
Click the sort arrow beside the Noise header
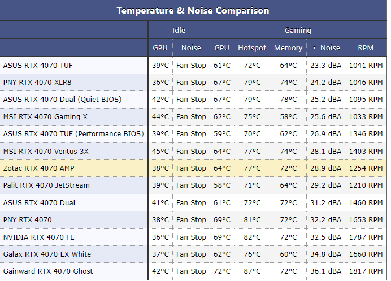(314, 48)
